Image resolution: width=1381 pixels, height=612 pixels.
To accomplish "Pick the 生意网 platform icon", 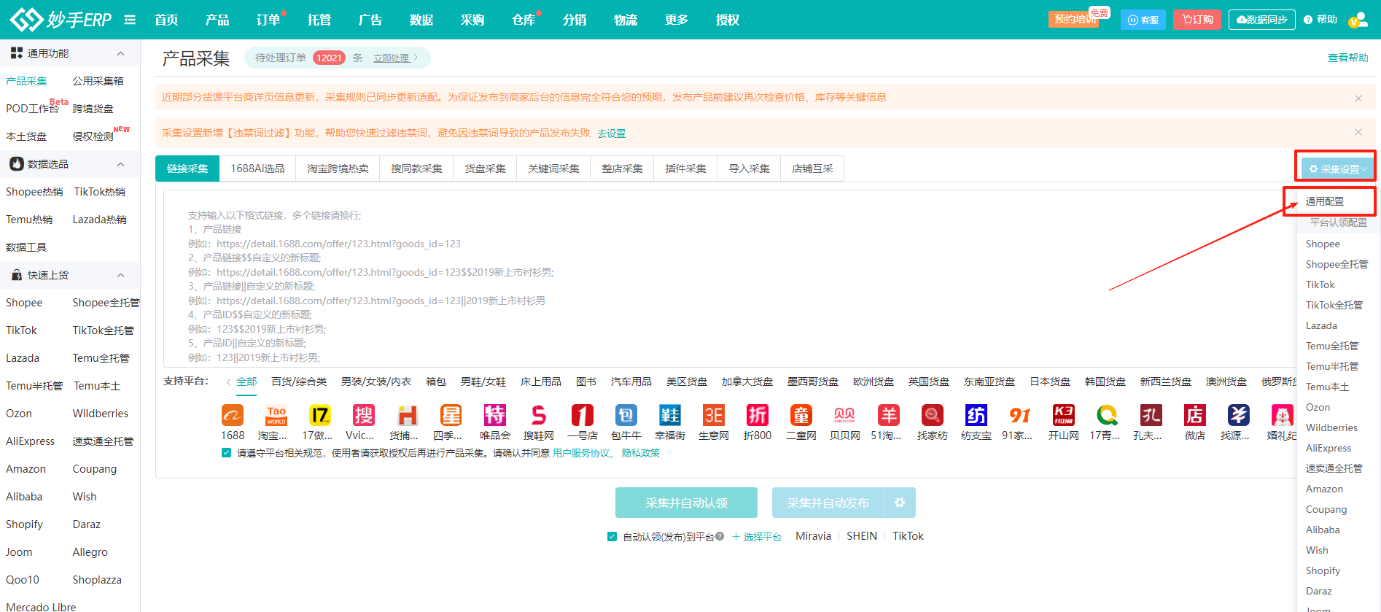I will [714, 415].
